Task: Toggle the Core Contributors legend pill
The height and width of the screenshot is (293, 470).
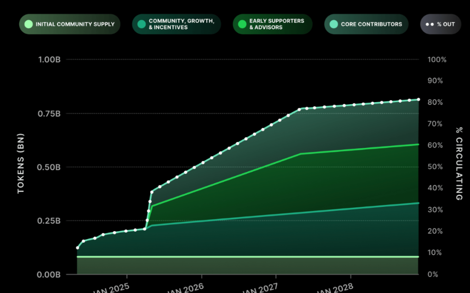Action: [x=366, y=24]
